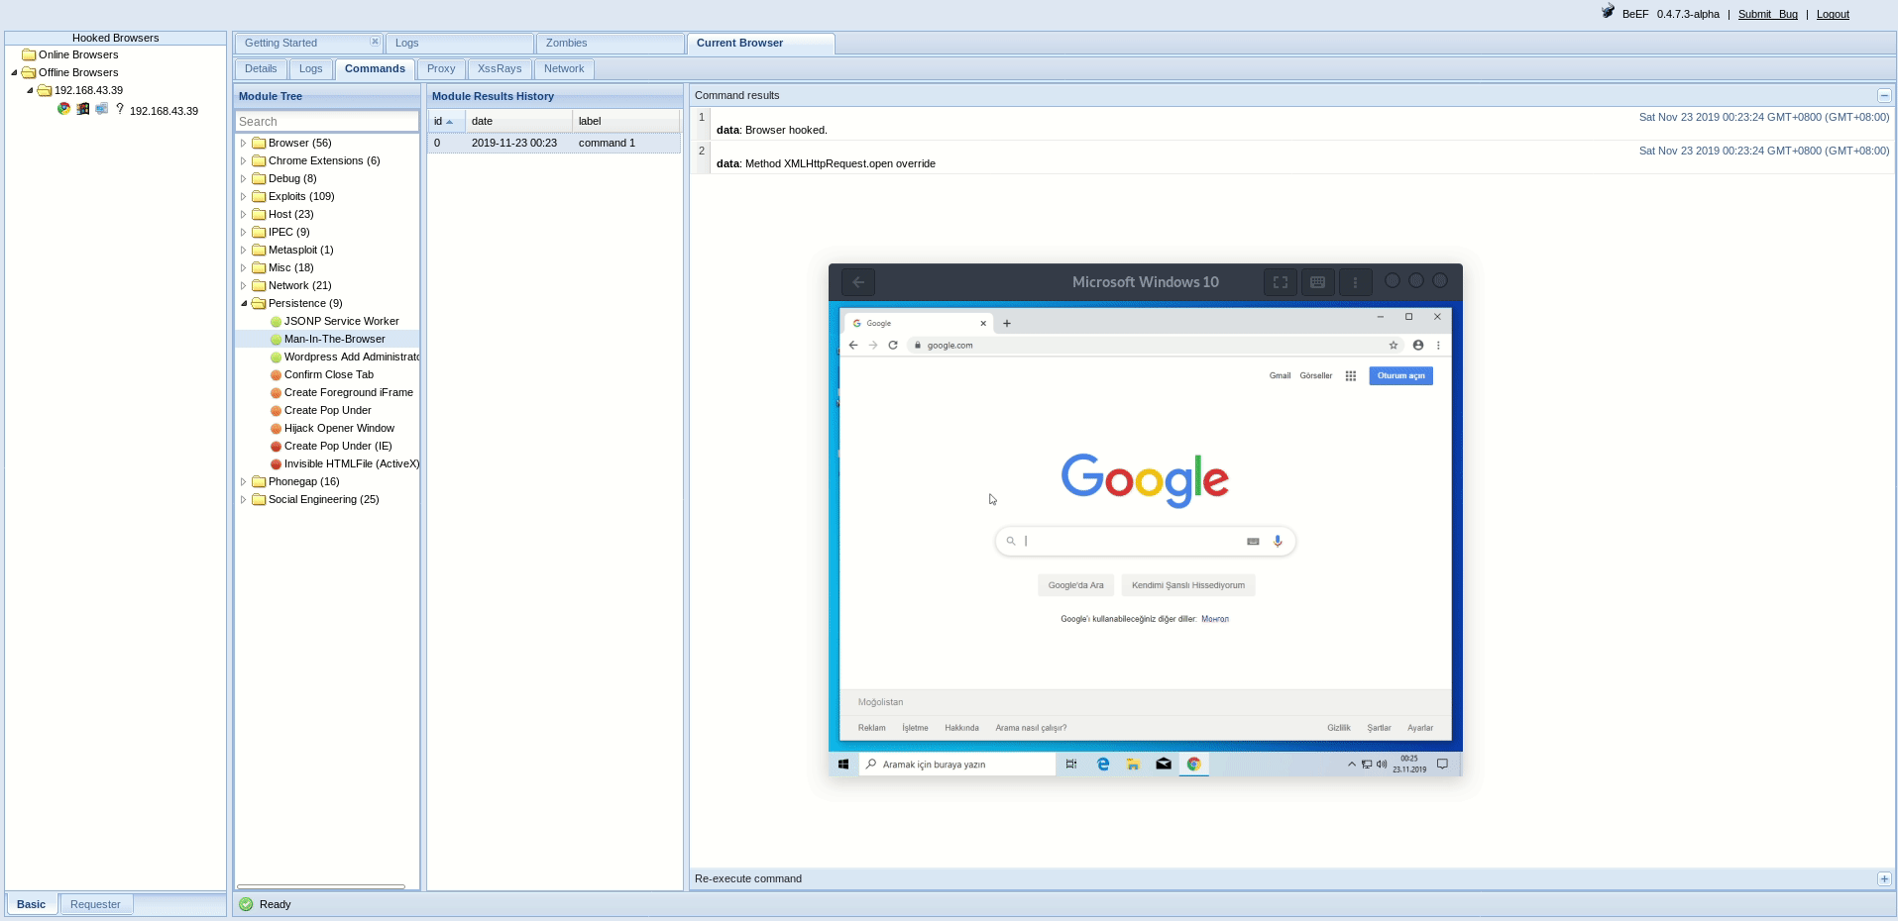Click the Chrome profile avatar icon
Image resolution: width=1898 pixels, height=921 pixels.
(1418, 345)
